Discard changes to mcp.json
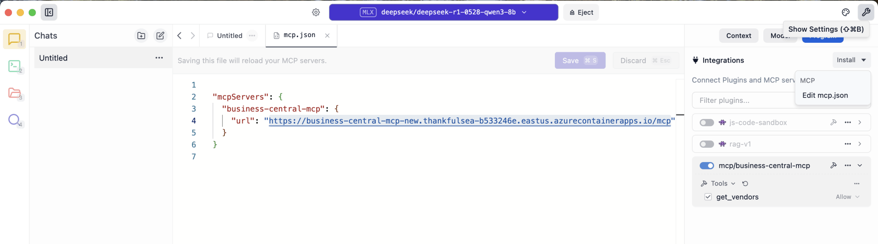The width and height of the screenshot is (878, 244). click(645, 60)
